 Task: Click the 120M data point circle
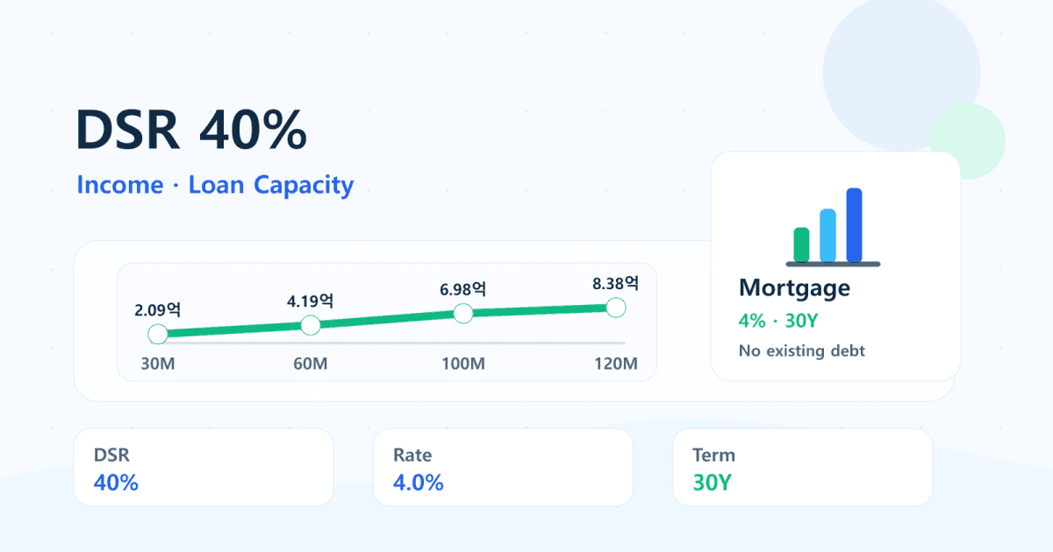coord(616,307)
